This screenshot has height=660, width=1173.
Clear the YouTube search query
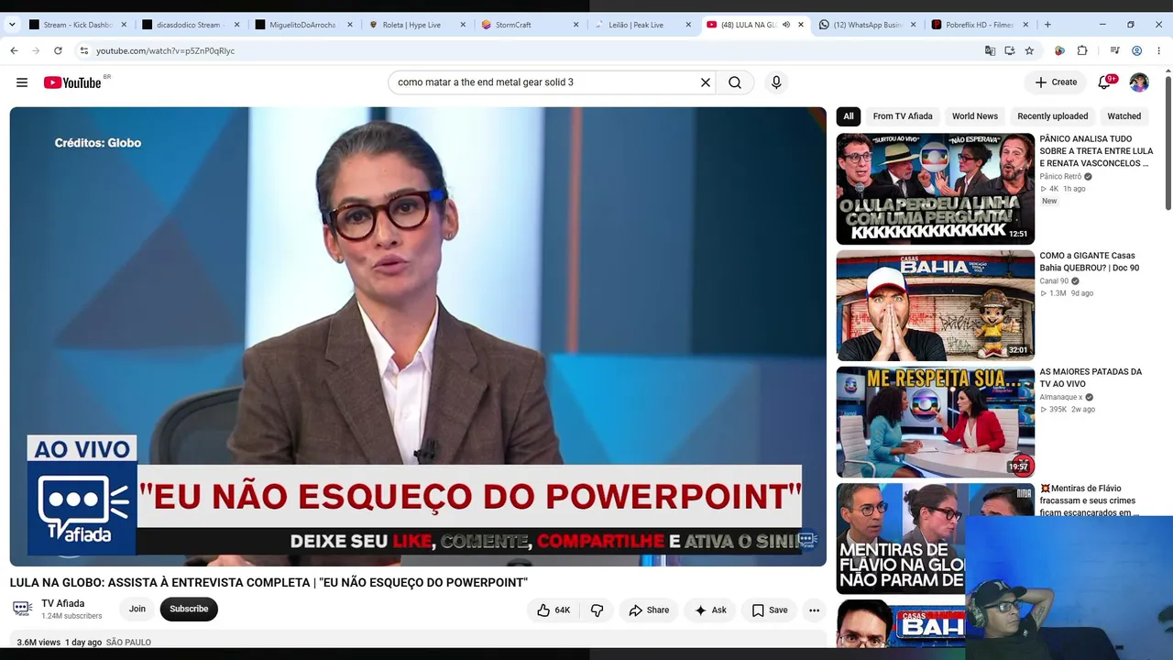(x=706, y=82)
